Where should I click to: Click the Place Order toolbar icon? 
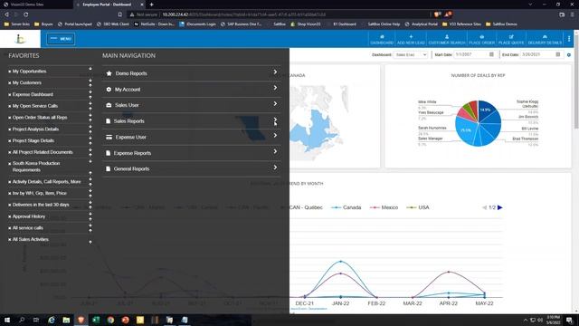(x=481, y=39)
